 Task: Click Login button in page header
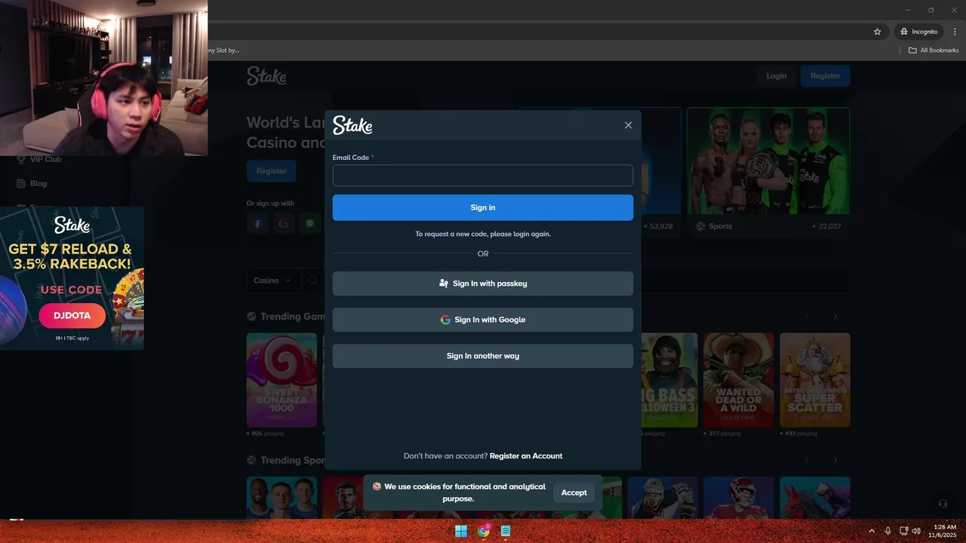click(777, 75)
